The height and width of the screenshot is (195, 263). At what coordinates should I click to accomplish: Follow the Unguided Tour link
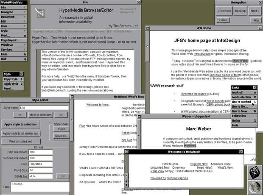[x=160, y=167]
